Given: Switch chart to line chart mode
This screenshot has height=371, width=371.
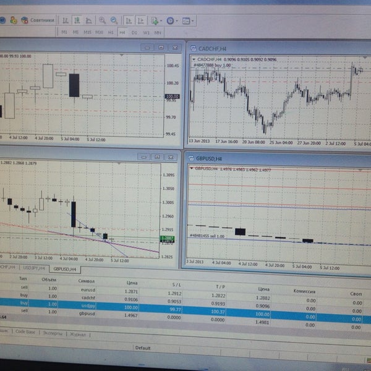Looking at the screenshot, I should pyautogui.click(x=88, y=21).
